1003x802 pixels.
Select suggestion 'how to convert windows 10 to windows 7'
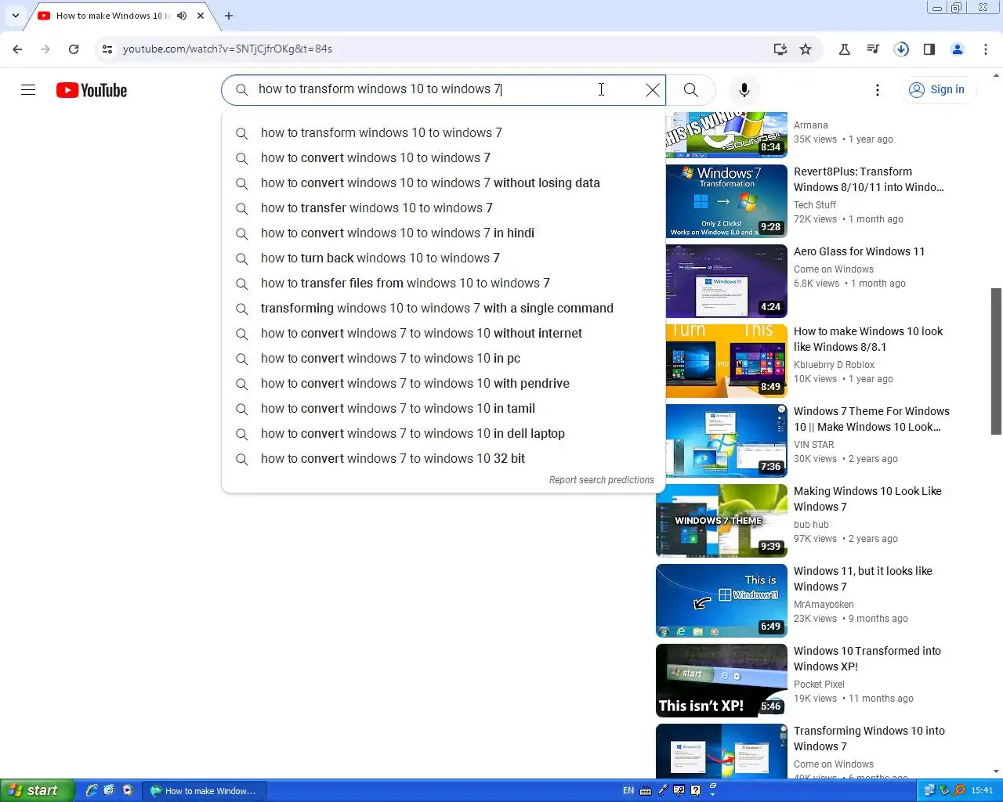tap(444, 158)
